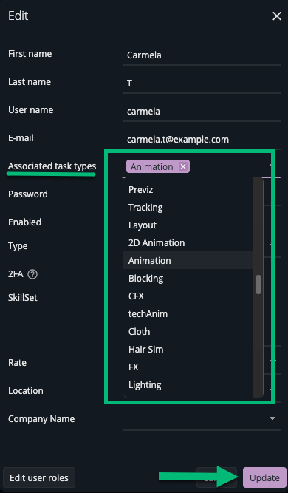Edit the Last name field
The width and height of the screenshot is (288, 493).
coord(202,83)
